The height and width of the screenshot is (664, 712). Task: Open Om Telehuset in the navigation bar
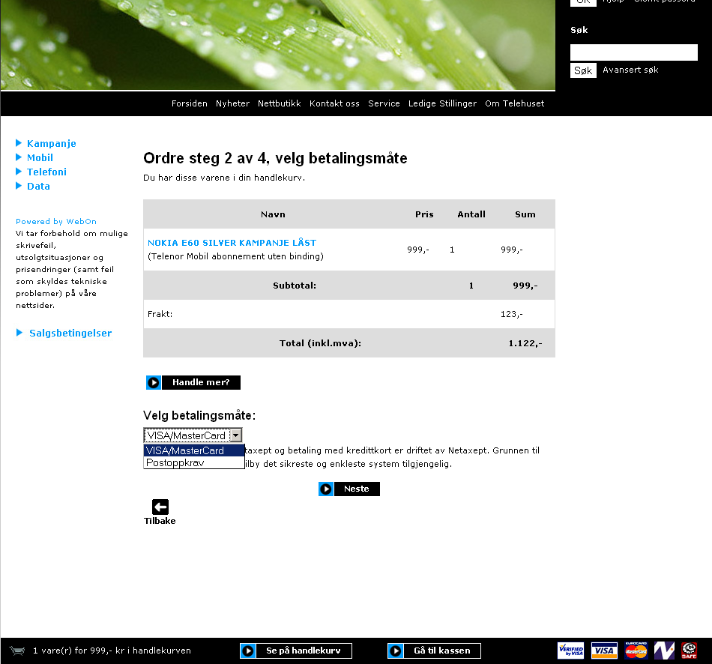click(x=514, y=103)
